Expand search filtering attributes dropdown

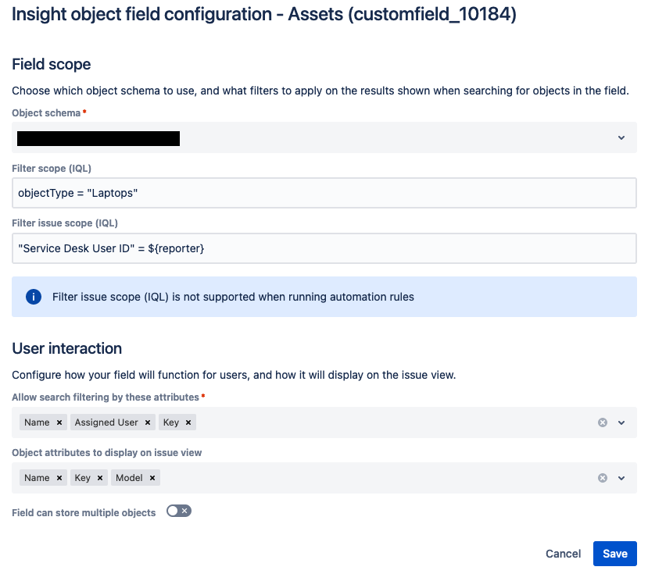(621, 422)
